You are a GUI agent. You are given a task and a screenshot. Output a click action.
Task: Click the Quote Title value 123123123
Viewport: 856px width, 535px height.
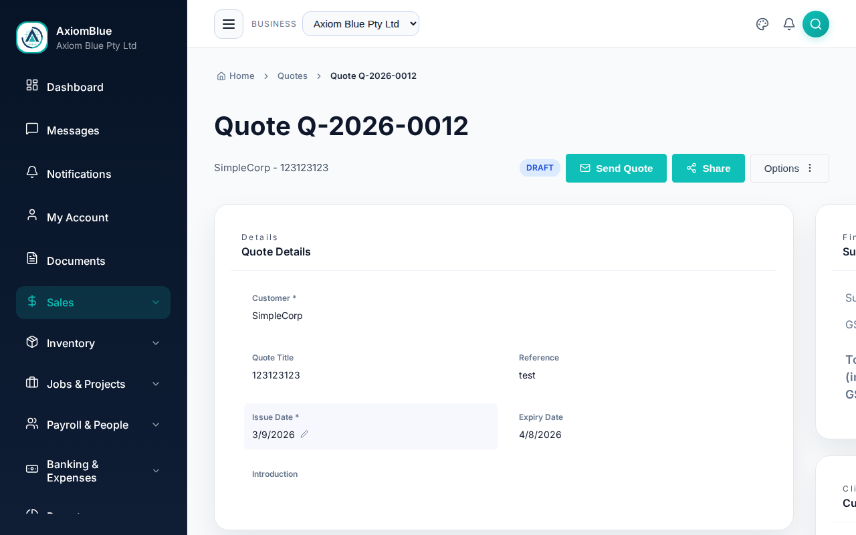click(x=276, y=375)
